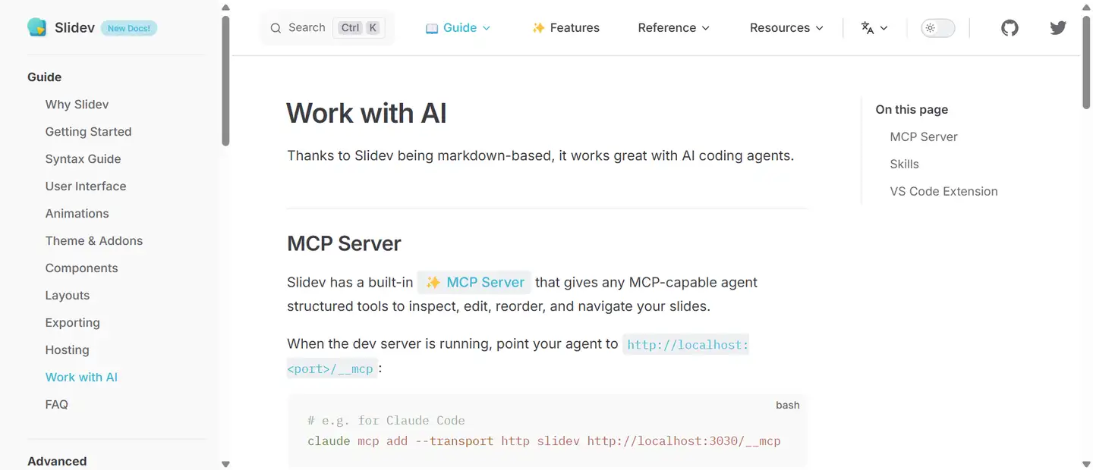The image size is (1093, 470).
Task: Open Layouts in sidebar
Action: click(68, 296)
